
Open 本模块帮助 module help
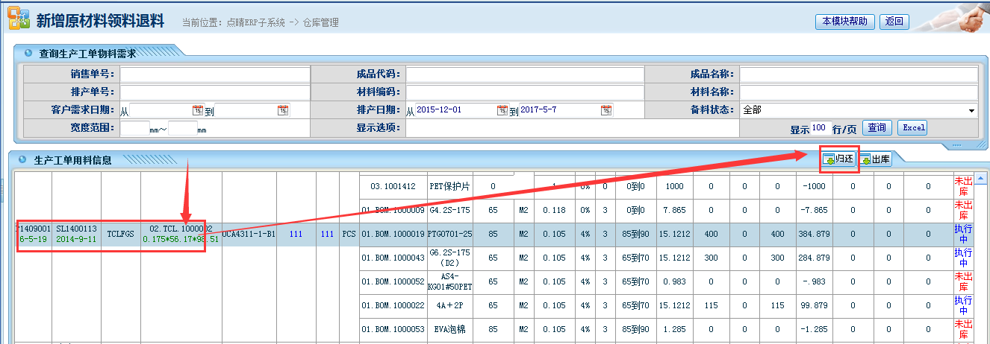844,22
